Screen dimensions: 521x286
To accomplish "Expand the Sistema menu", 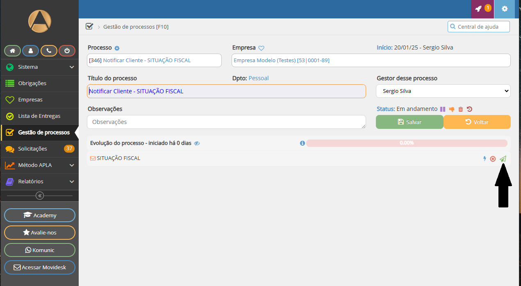I will (39, 67).
